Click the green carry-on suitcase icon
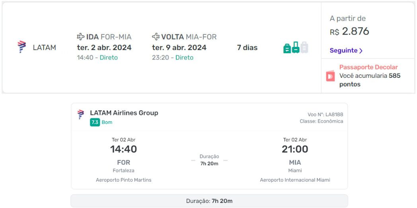The image size is (417, 208). point(296,48)
